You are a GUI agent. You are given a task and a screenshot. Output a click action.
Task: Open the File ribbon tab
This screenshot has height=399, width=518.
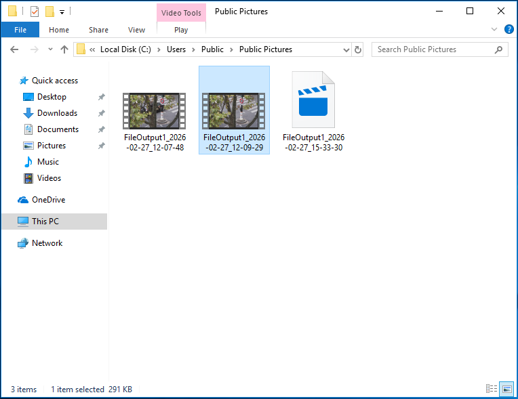(20, 30)
